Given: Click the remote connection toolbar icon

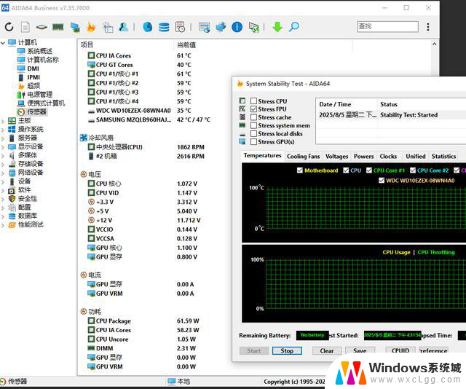Looking at the screenshot, I should pos(254,27).
